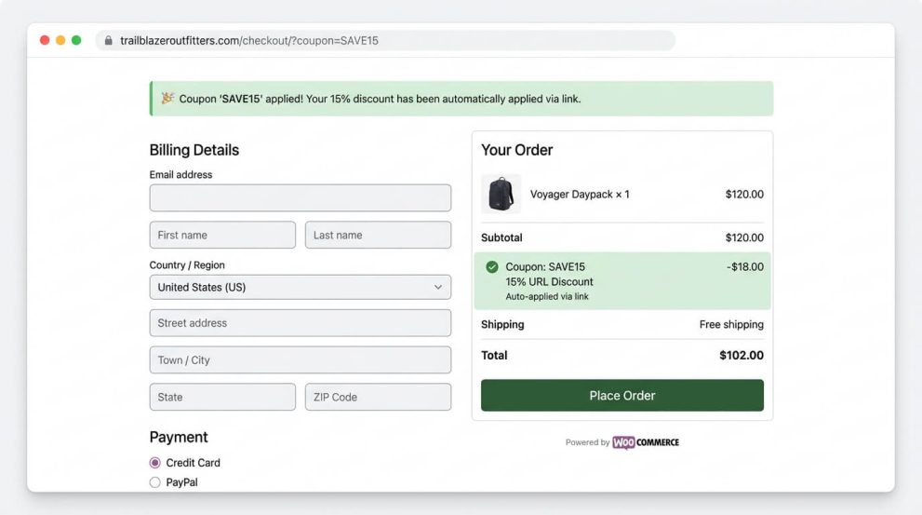Click the 'Subtotal' label
The image size is (922, 515).
tap(501, 237)
